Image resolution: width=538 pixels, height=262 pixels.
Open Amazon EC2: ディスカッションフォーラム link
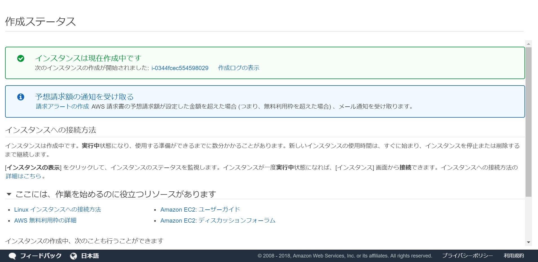tap(218, 220)
